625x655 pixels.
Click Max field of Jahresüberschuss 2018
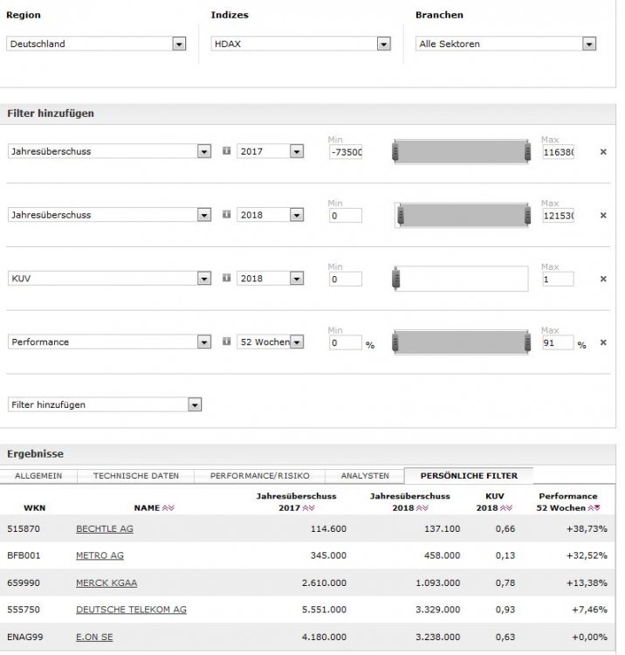(558, 216)
